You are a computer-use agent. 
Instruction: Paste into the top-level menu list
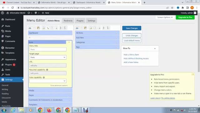38,28
